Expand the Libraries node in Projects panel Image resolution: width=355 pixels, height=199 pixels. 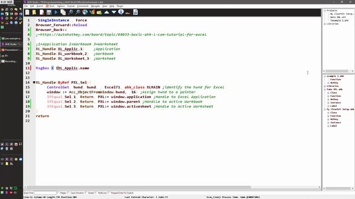(325, 24)
